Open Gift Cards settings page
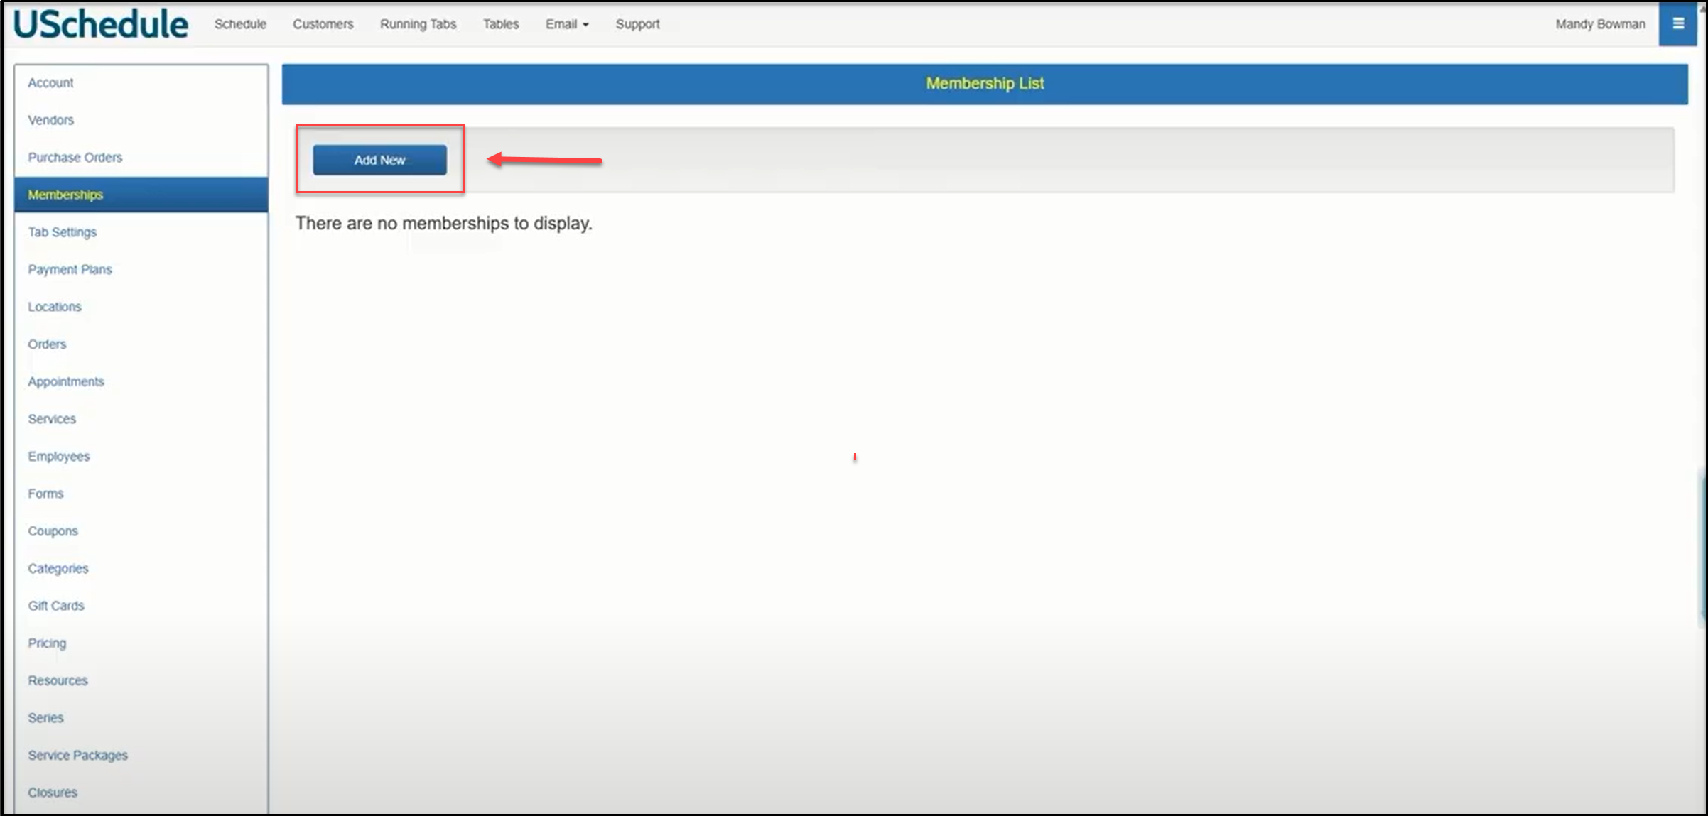 point(55,606)
